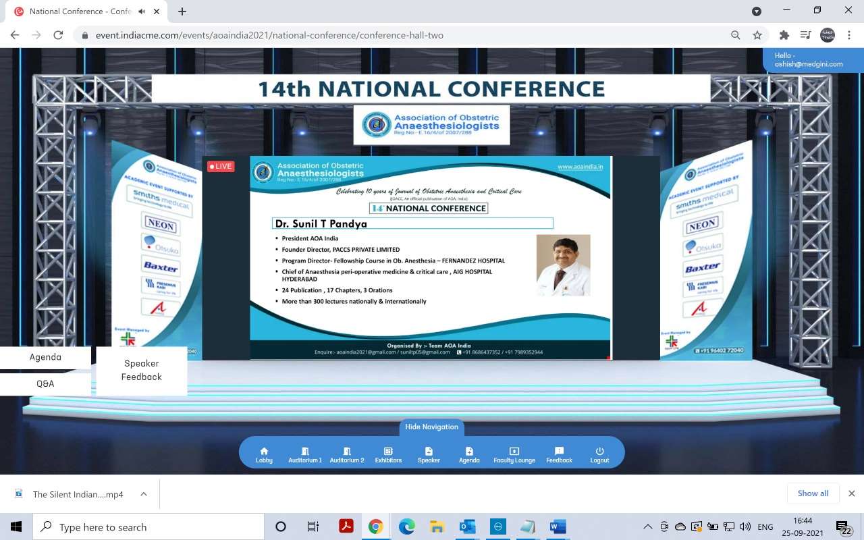The width and height of the screenshot is (864, 540).
Task: Open the zoom magnifier icon in address bar
Action: [x=736, y=35]
